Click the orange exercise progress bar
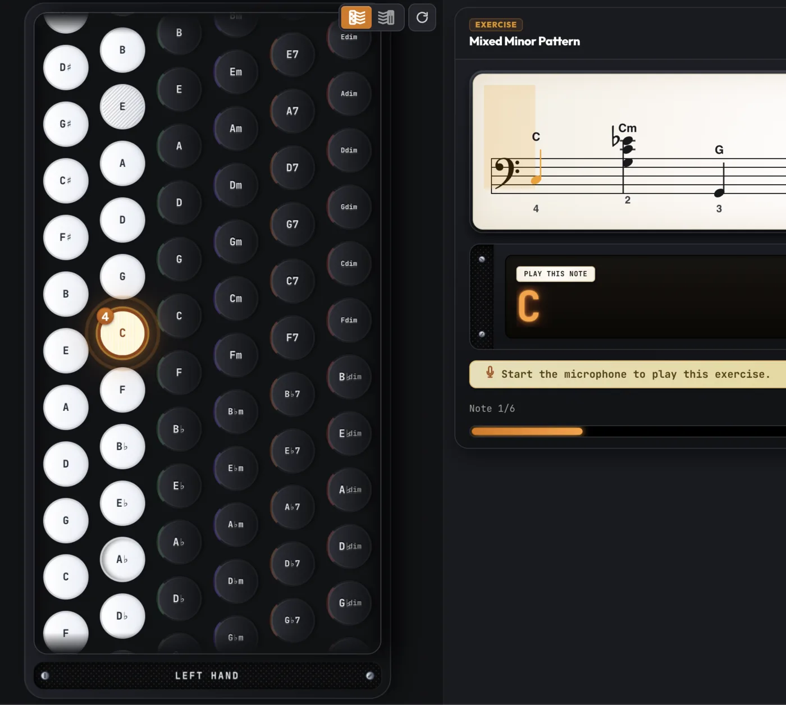The height and width of the screenshot is (705, 786). (527, 431)
